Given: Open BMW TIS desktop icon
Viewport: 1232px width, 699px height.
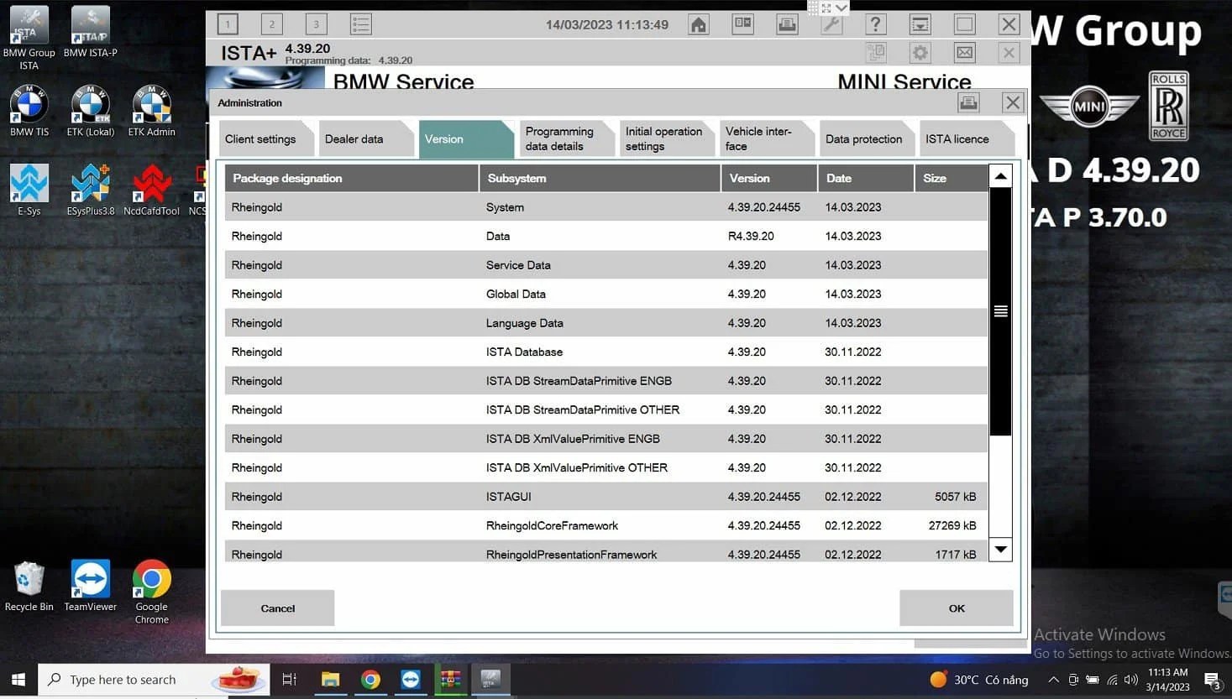Looking at the screenshot, I should pyautogui.click(x=29, y=111).
